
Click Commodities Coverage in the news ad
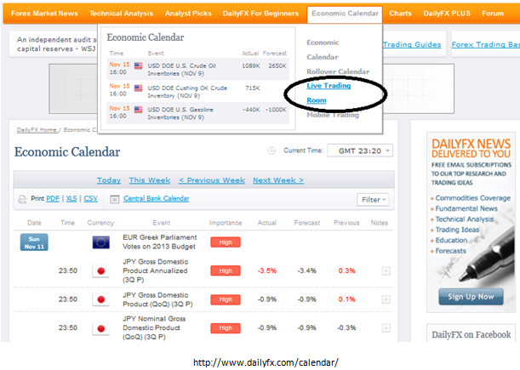472,198
